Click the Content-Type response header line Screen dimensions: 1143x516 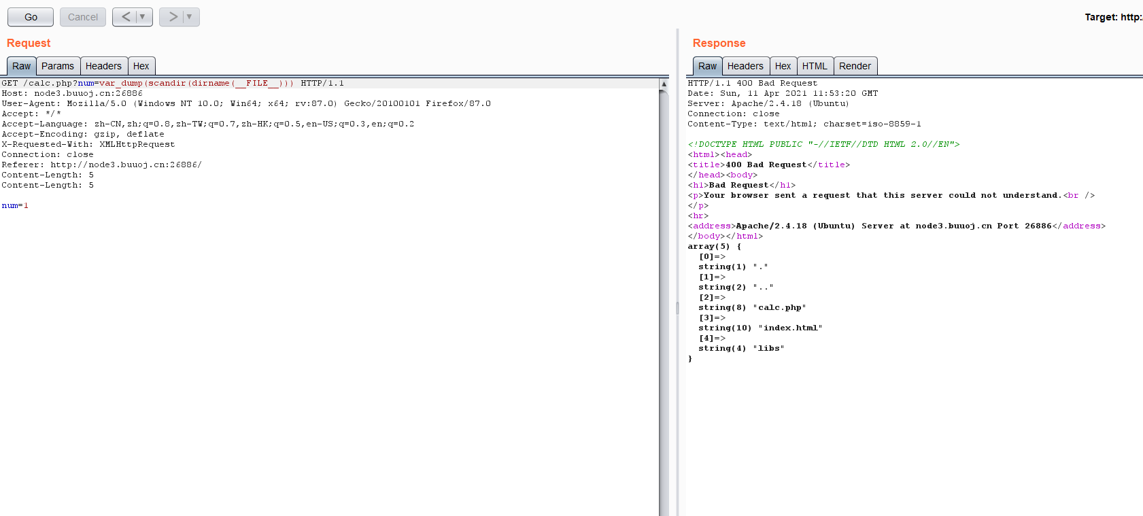tap(804, 124)
